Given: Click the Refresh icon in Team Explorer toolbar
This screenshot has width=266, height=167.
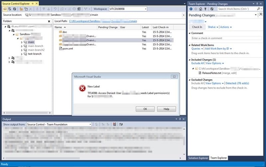Looking at the screenshot, I should [212, 9].
